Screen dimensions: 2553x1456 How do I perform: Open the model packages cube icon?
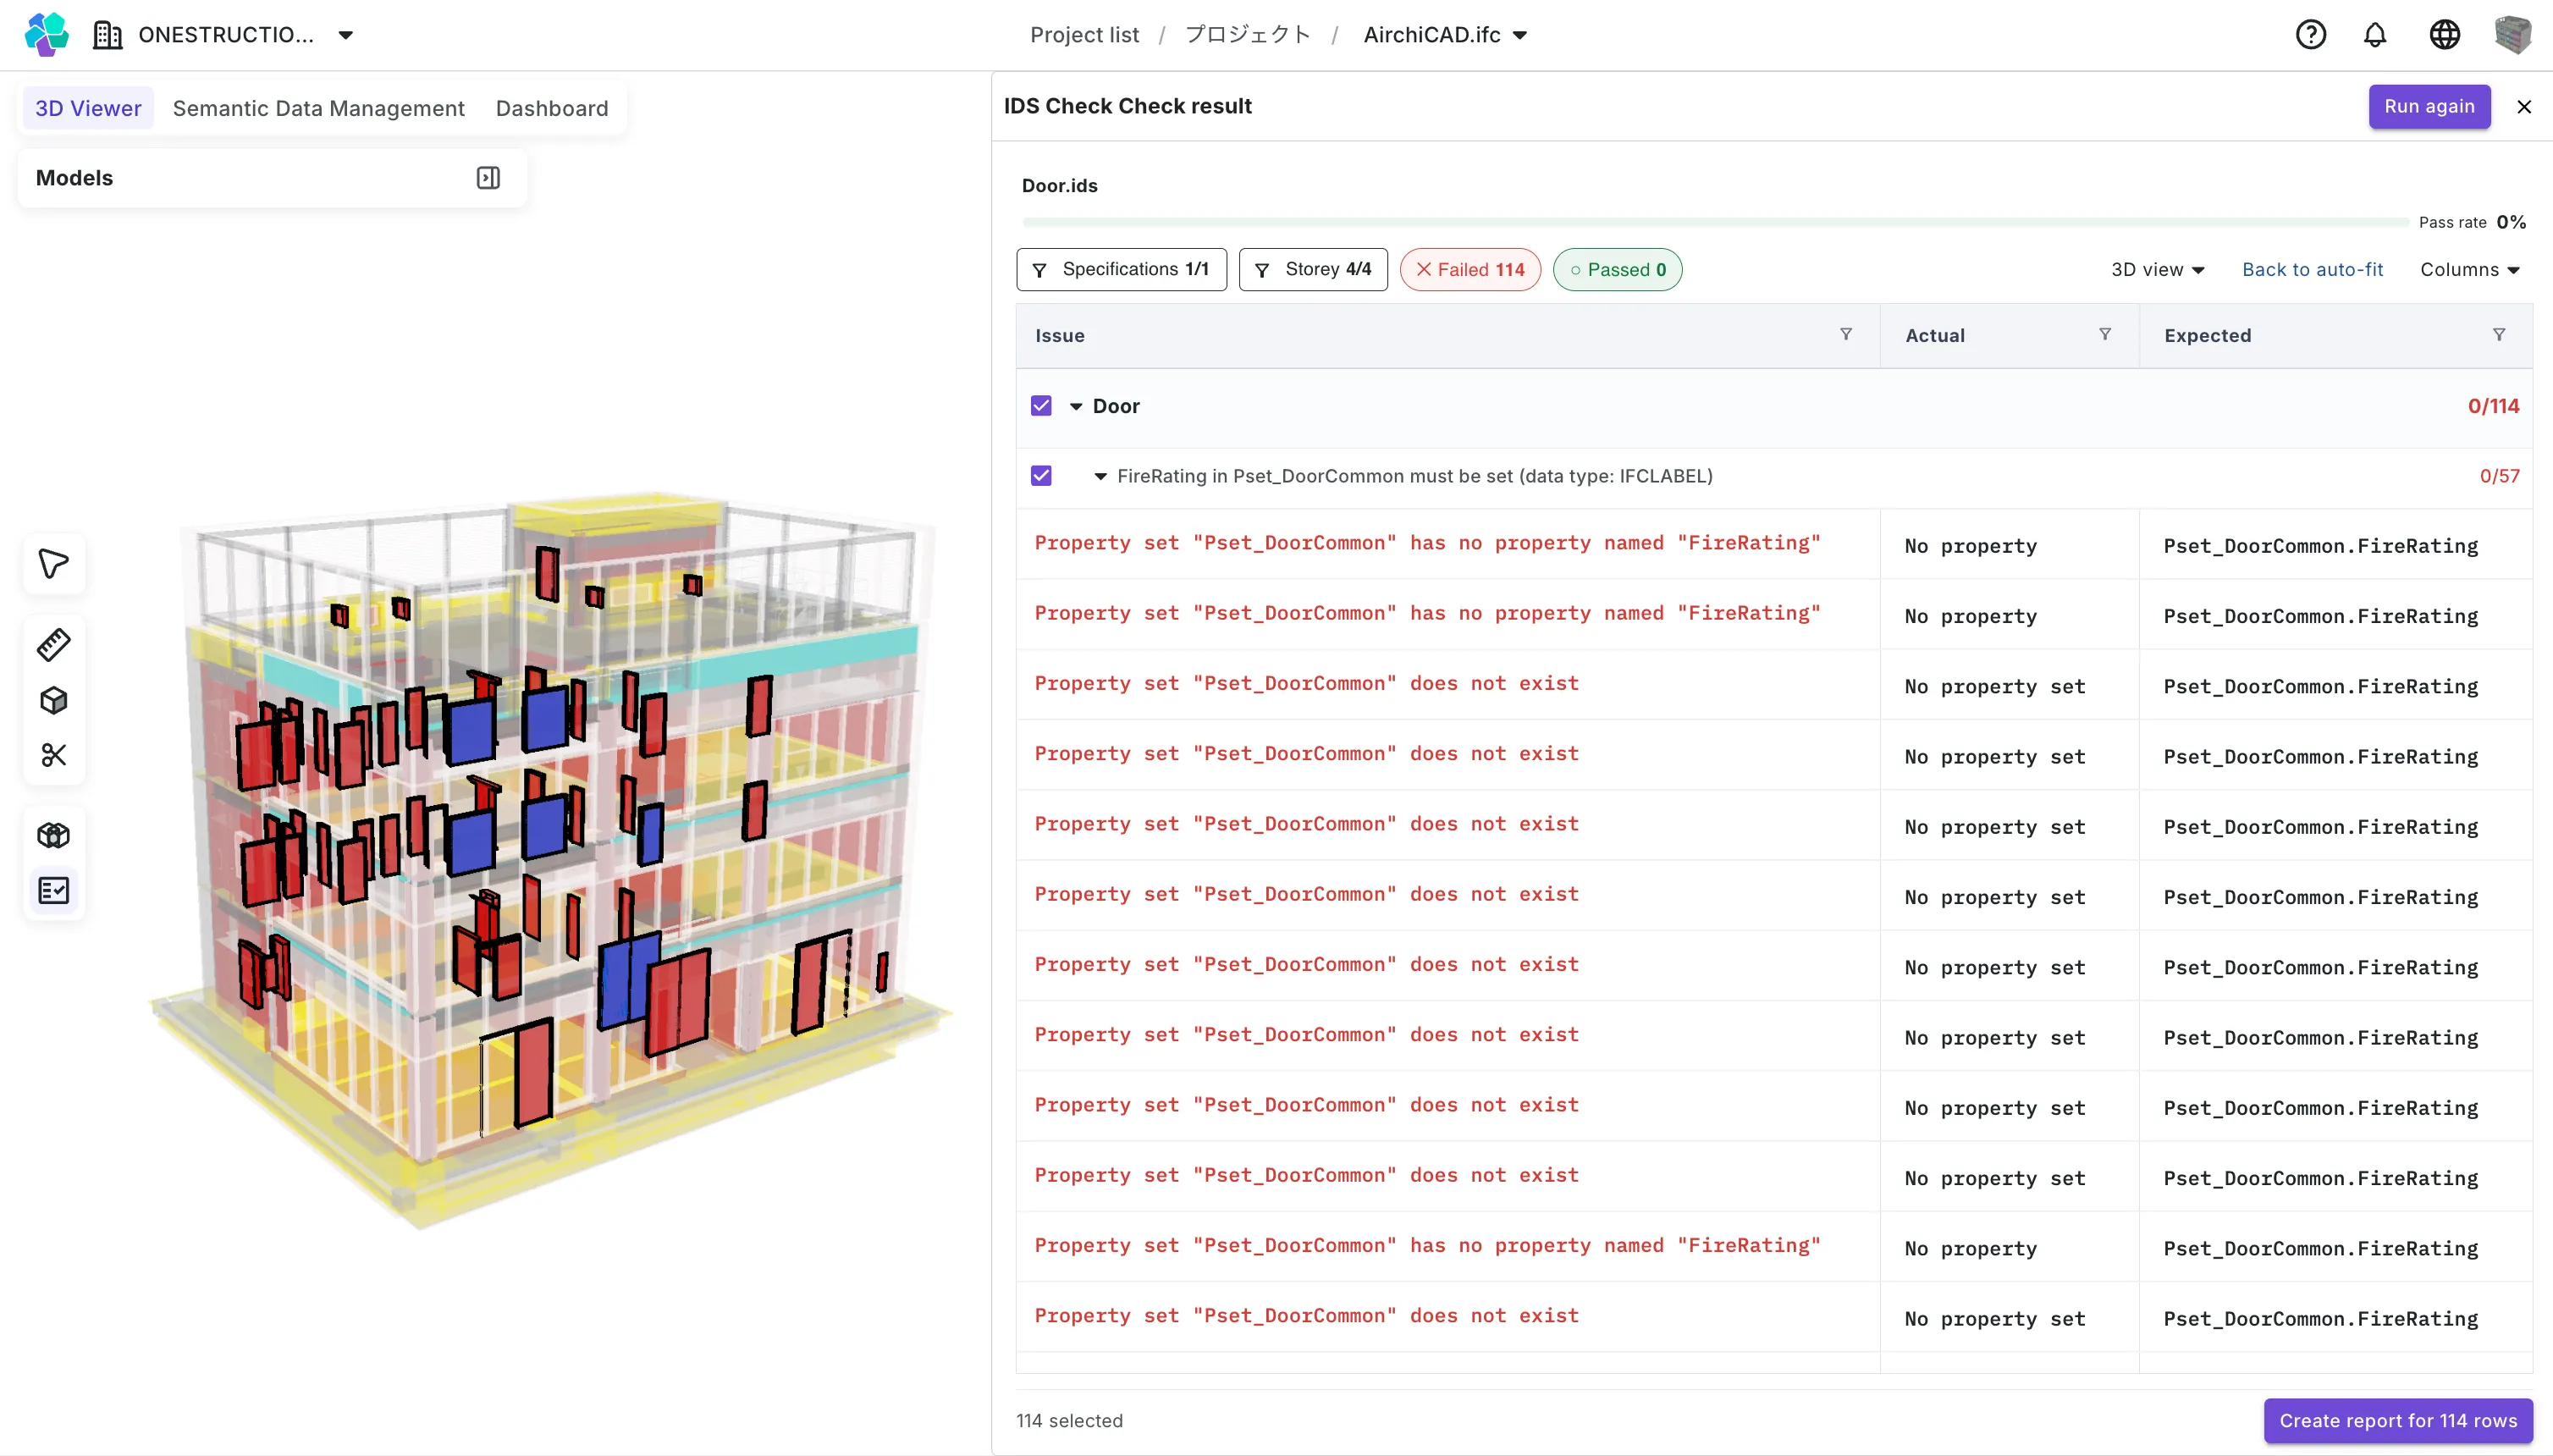pos(54,835)
